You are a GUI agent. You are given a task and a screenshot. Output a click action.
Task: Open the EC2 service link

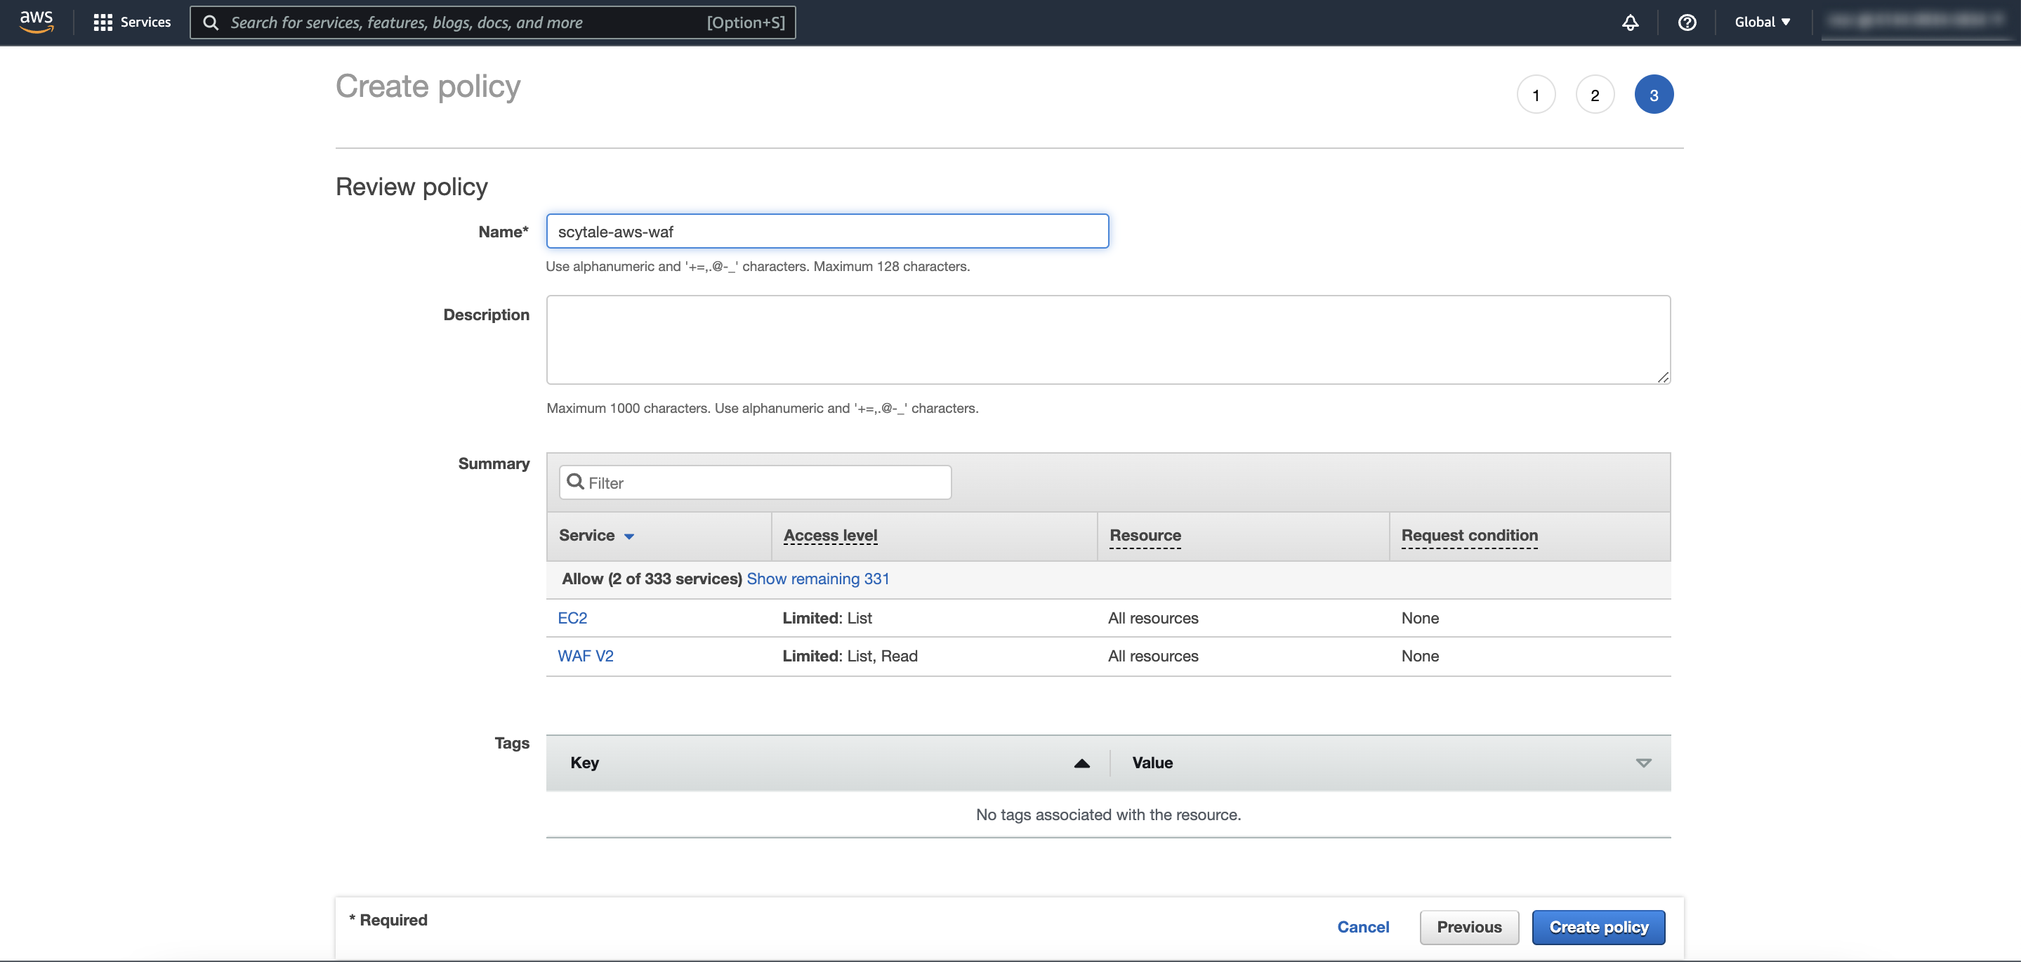click(x=572, y=617)
